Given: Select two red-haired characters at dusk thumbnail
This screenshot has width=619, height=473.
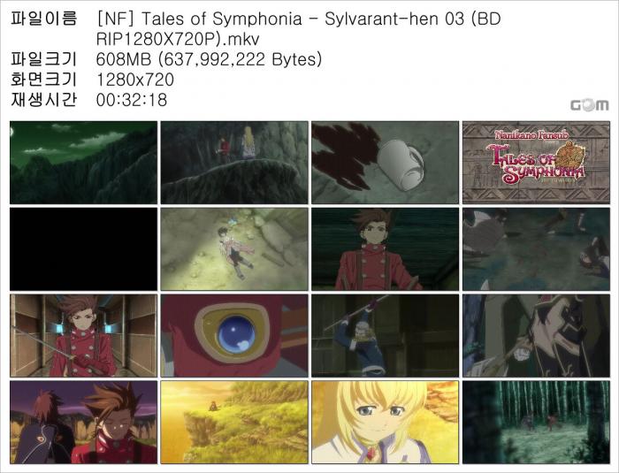Looking at the screenshot, I should coord(83,422).
